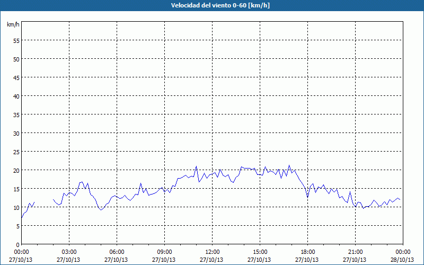Screen dimensions: 424x265
Task: Click the 15:00 time label on the x-axis
Action: [260, 252]
